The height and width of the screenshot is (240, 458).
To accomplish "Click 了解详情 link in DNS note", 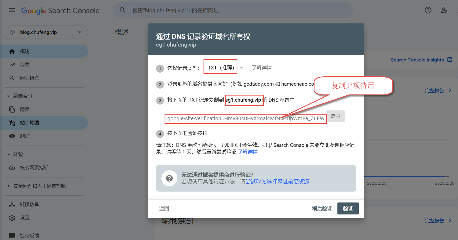I will coord(248,152).
